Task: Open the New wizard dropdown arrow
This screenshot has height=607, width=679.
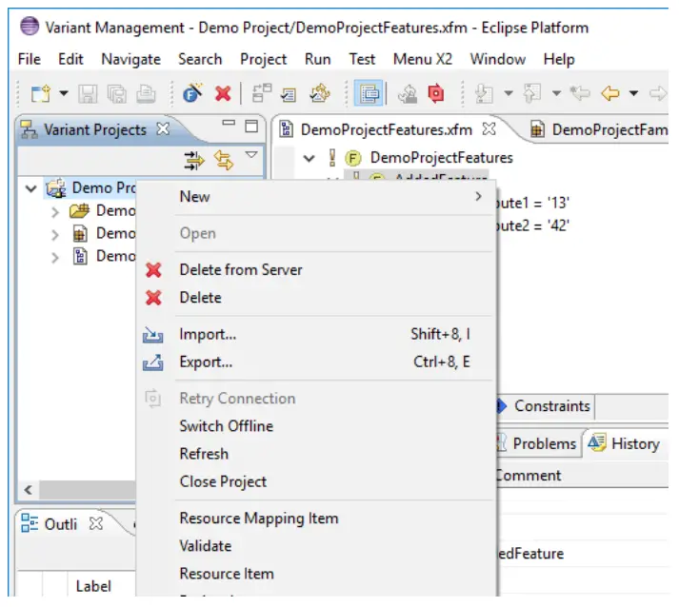Action: pyautogui.click(x=64, y=93)
